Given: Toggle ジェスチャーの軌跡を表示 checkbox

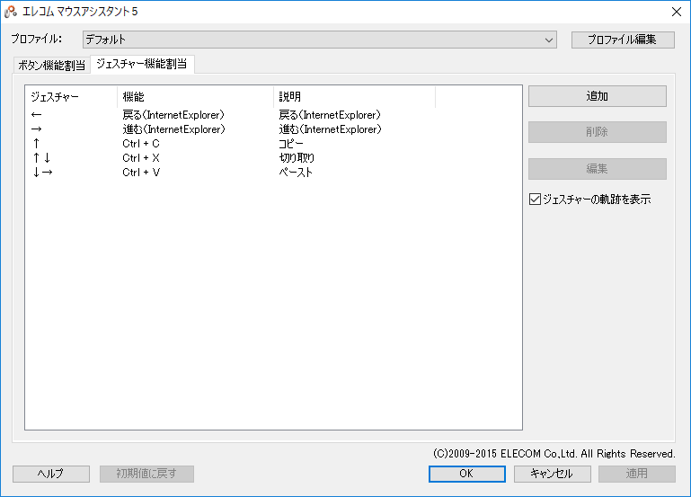Looking at the screenshot, I should click(536, 200).
